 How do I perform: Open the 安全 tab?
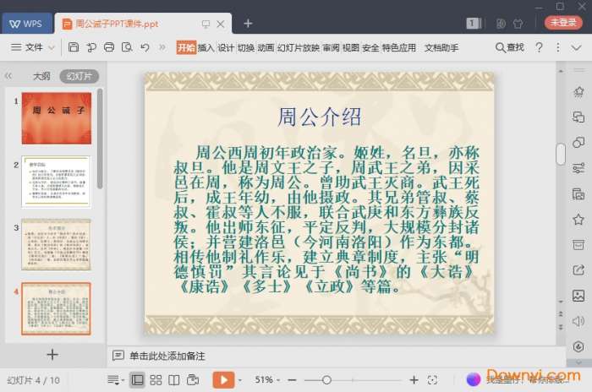[370, 47]
